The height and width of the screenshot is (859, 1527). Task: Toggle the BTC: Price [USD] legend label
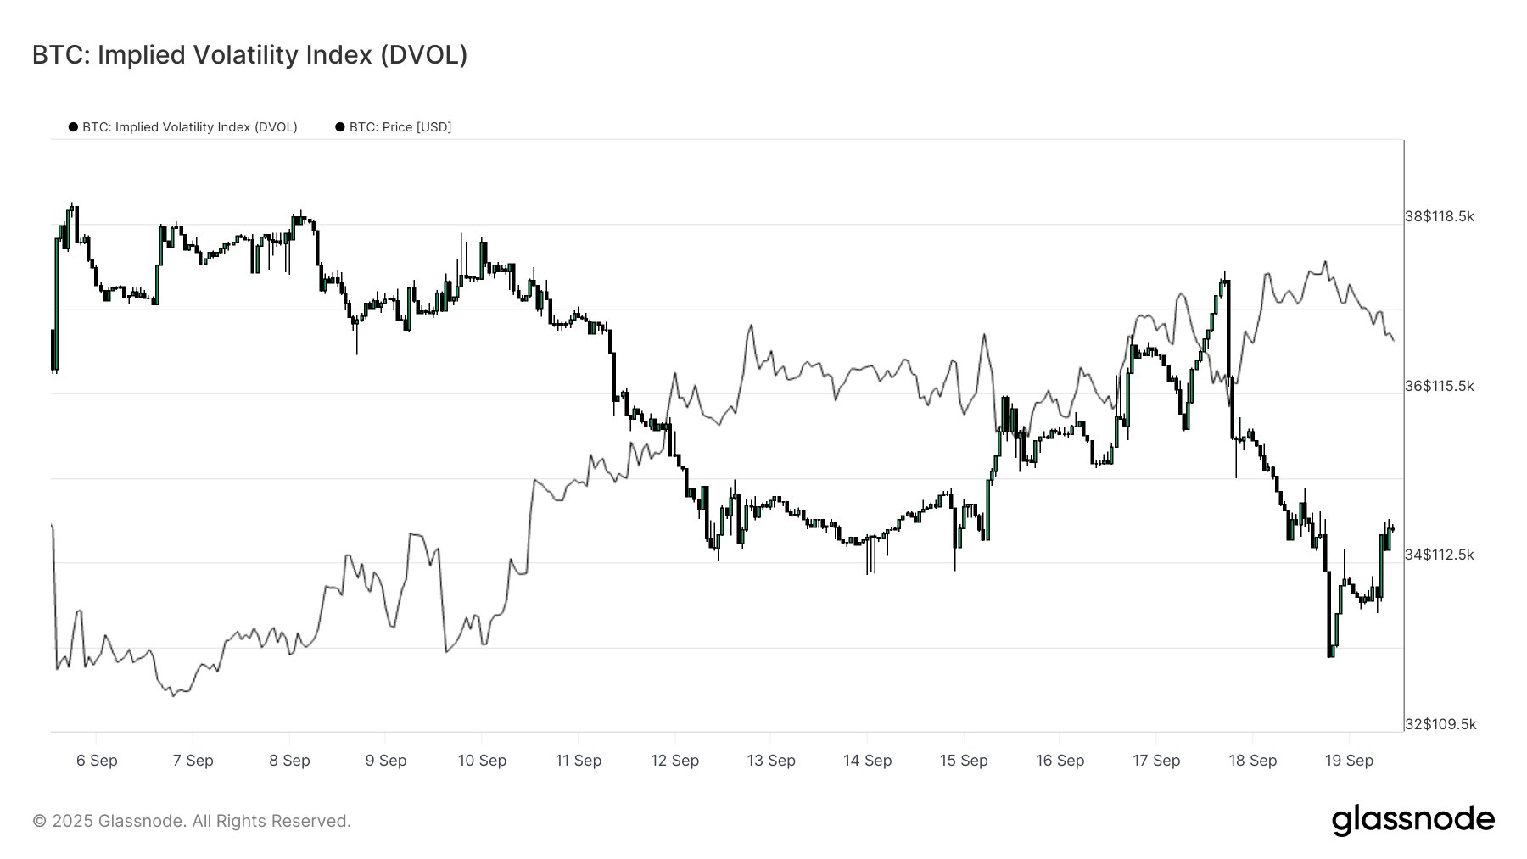coord(400,127)
